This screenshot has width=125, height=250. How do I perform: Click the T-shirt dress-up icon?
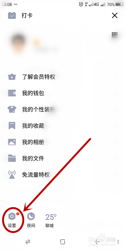12,110
